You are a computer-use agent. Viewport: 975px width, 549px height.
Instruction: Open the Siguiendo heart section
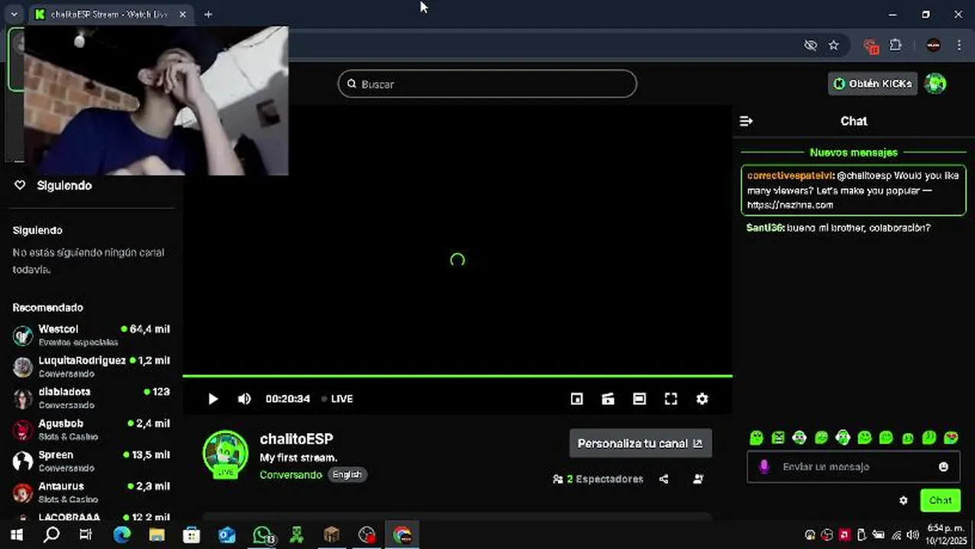coord(53,185)
